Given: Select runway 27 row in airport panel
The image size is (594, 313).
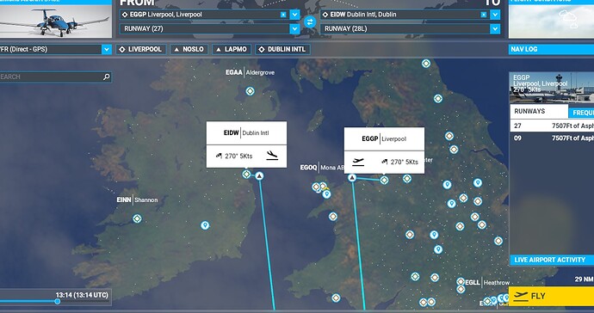Looking at the screenshot, I should click(552, 126).
